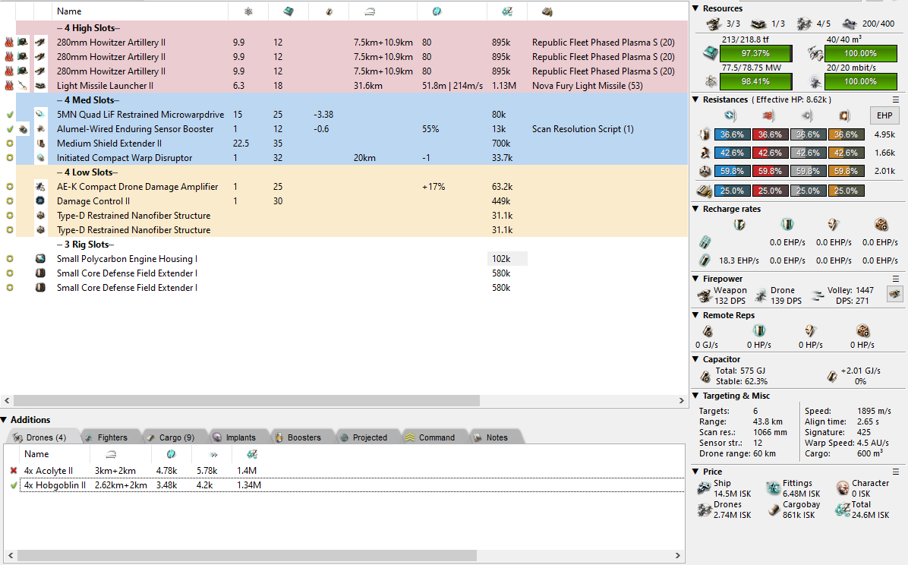This screenshot has width=908, height=565.
Task: Open the Resistances panel options menu icon
Action: (x=895, y=99)
